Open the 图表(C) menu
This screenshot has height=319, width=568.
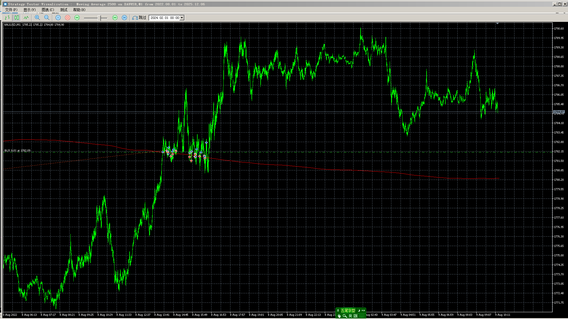[x=48, y=10]
